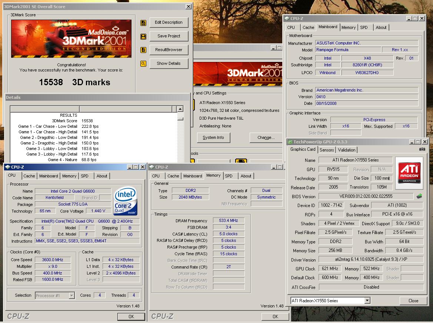433x323 pixels.
Task: Click the Game 4 - Nature result row
Action: (72, 160)
